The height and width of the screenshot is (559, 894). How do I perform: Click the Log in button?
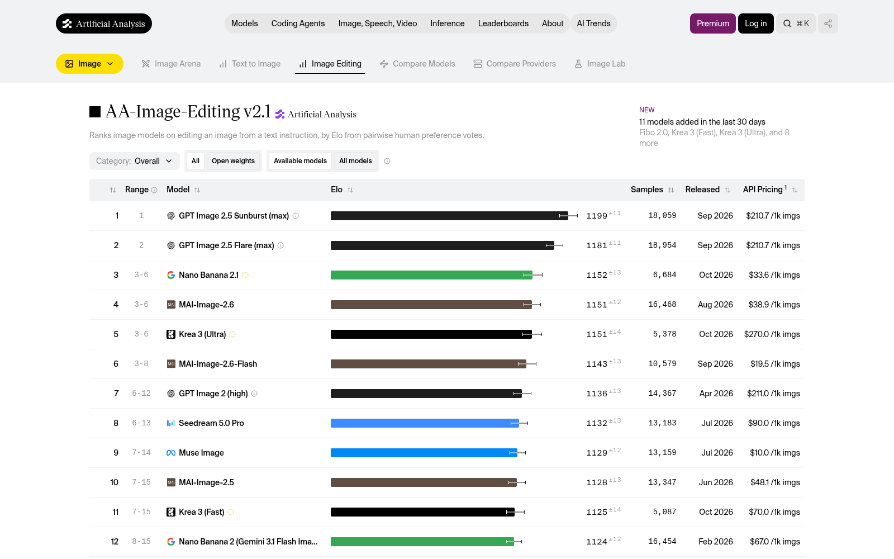coord(755,23)
